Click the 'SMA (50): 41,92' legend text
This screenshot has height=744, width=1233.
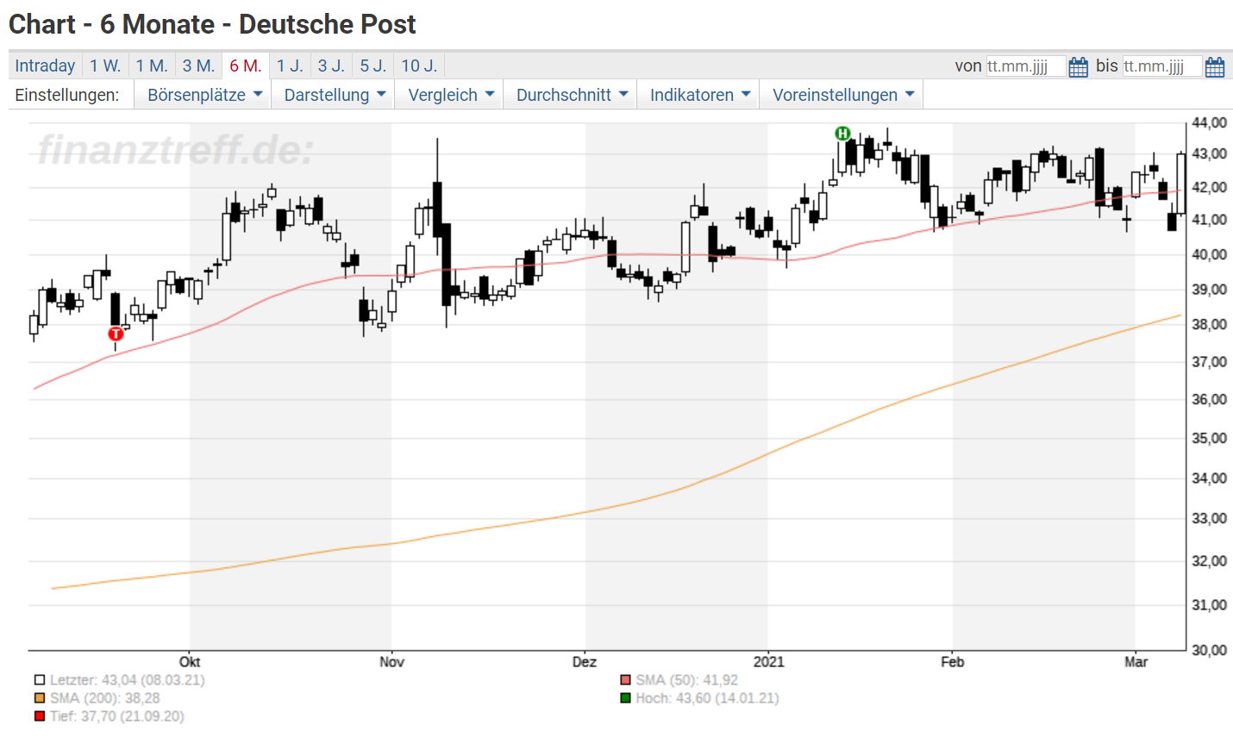pyautogui.click(x=686, y=680)
